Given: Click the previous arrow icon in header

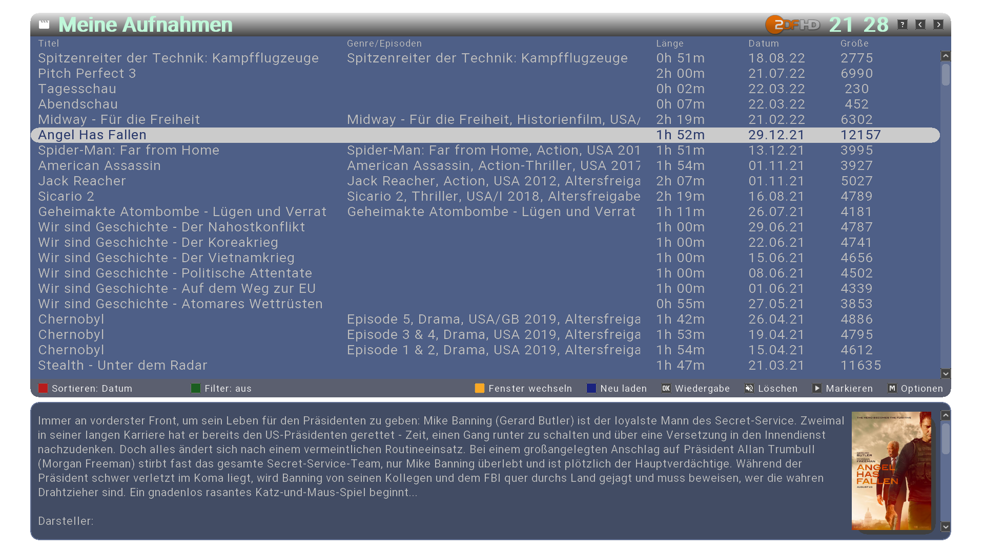Looking at the screenshot, I should (920, 25).
